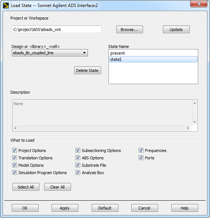210x218 pixels.
Task: Click the Sonnet app icon in title bar
Action: click(x=6, y=6)
